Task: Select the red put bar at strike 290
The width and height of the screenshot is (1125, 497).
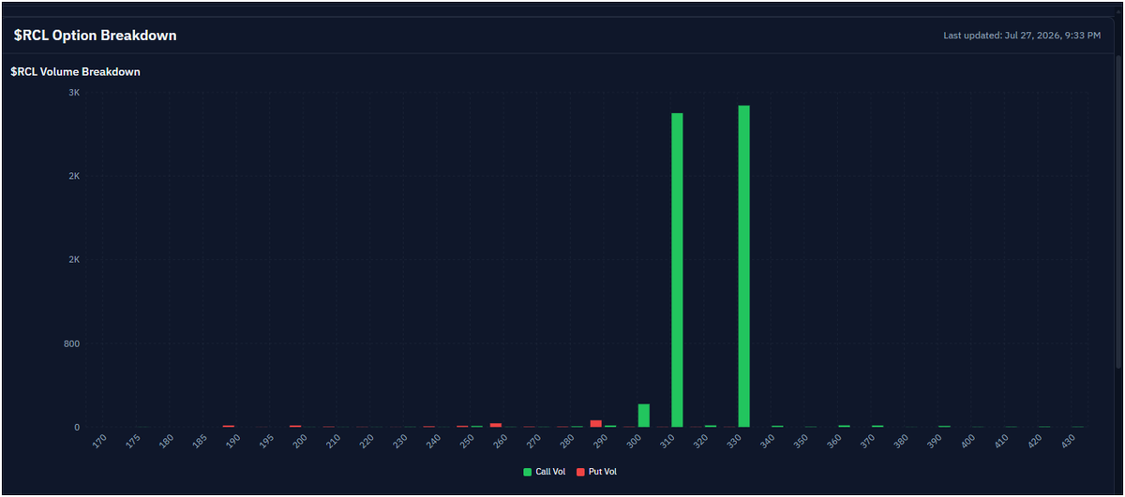Action: 595,424
